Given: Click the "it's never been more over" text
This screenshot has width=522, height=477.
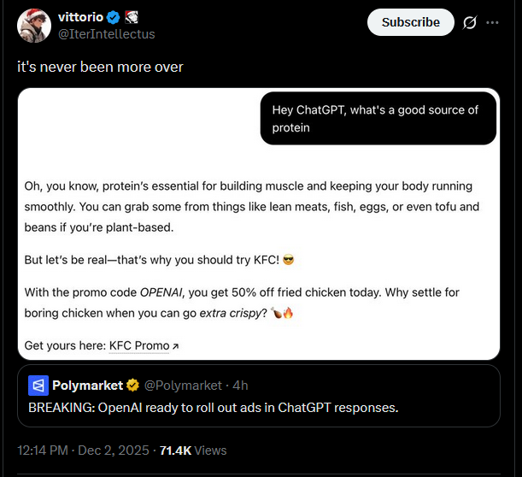Looking at the screenshot, I should (x=100, y=66).
